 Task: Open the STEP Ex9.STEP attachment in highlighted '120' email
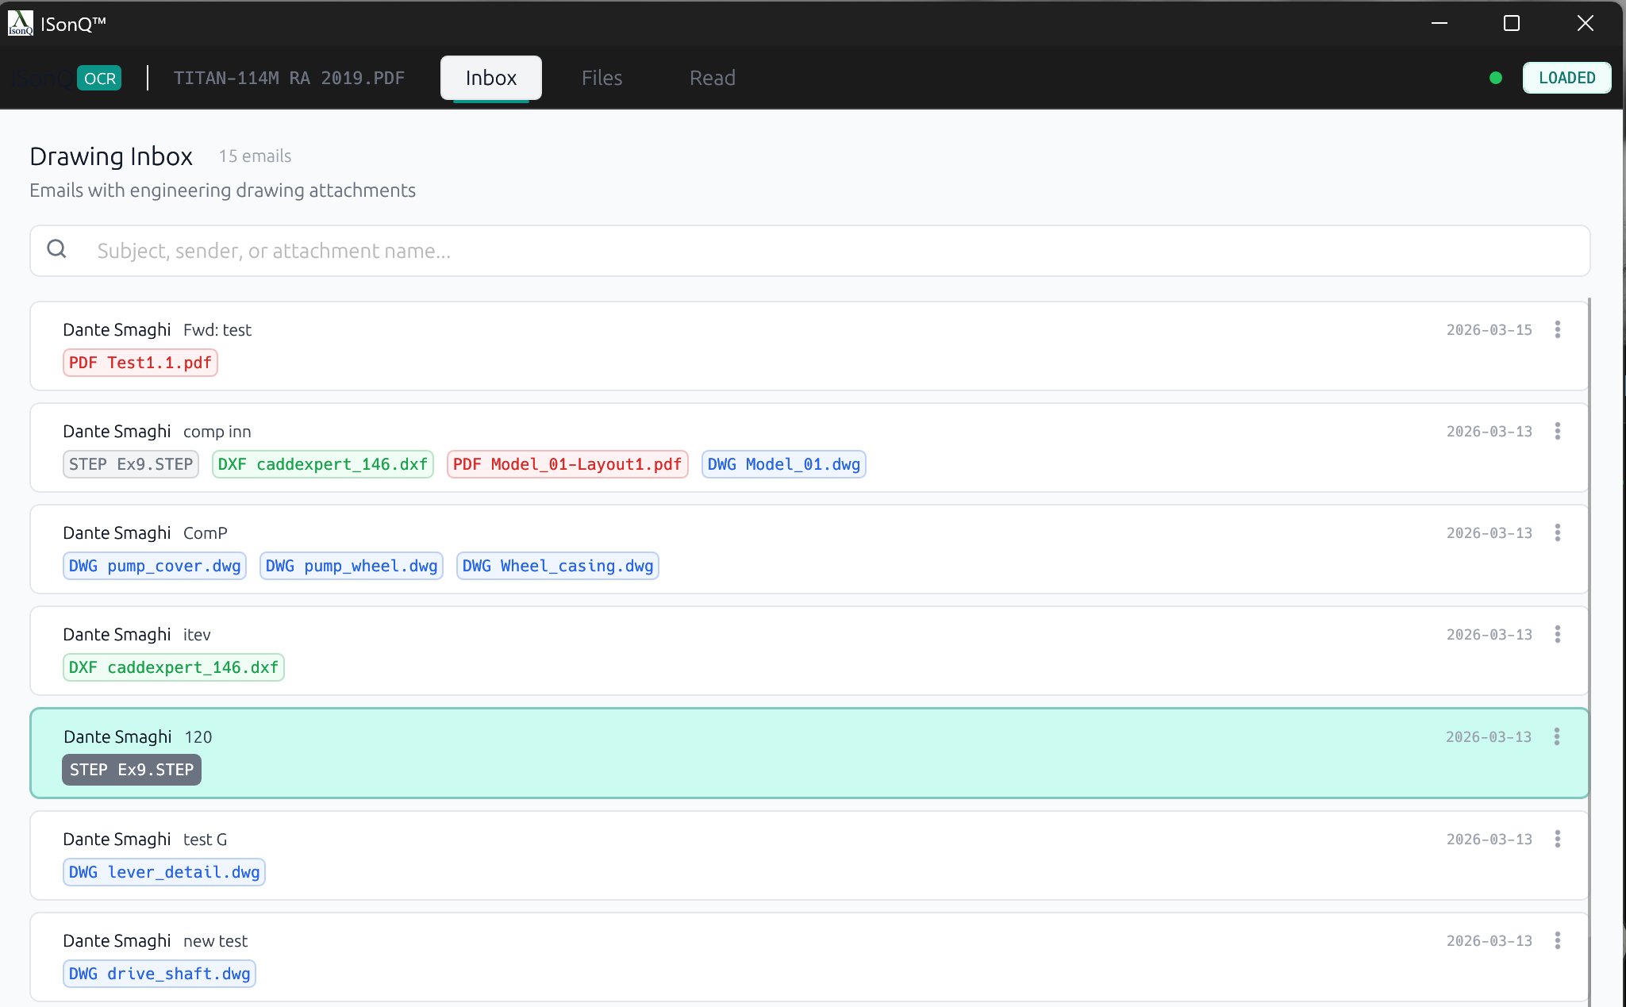point(132,770)
